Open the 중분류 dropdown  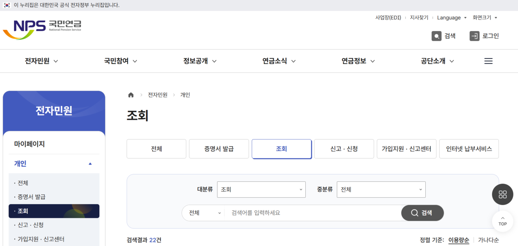[x=381, y=190]
